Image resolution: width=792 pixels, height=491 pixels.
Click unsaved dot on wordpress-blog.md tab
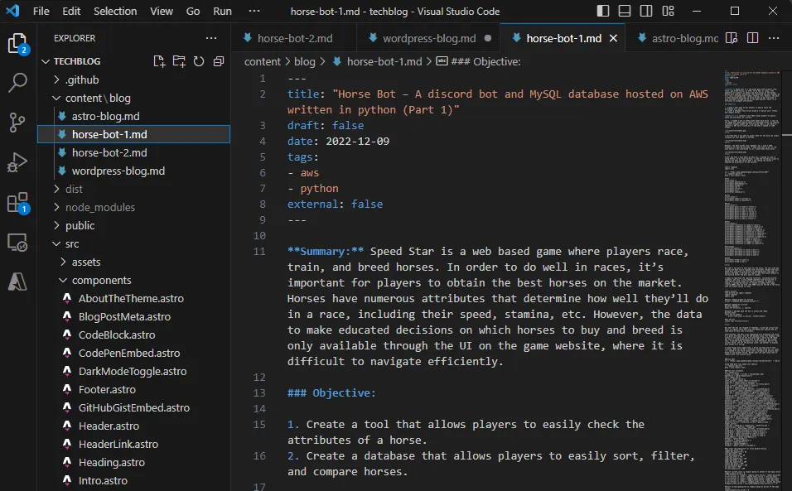coord(487,38)
